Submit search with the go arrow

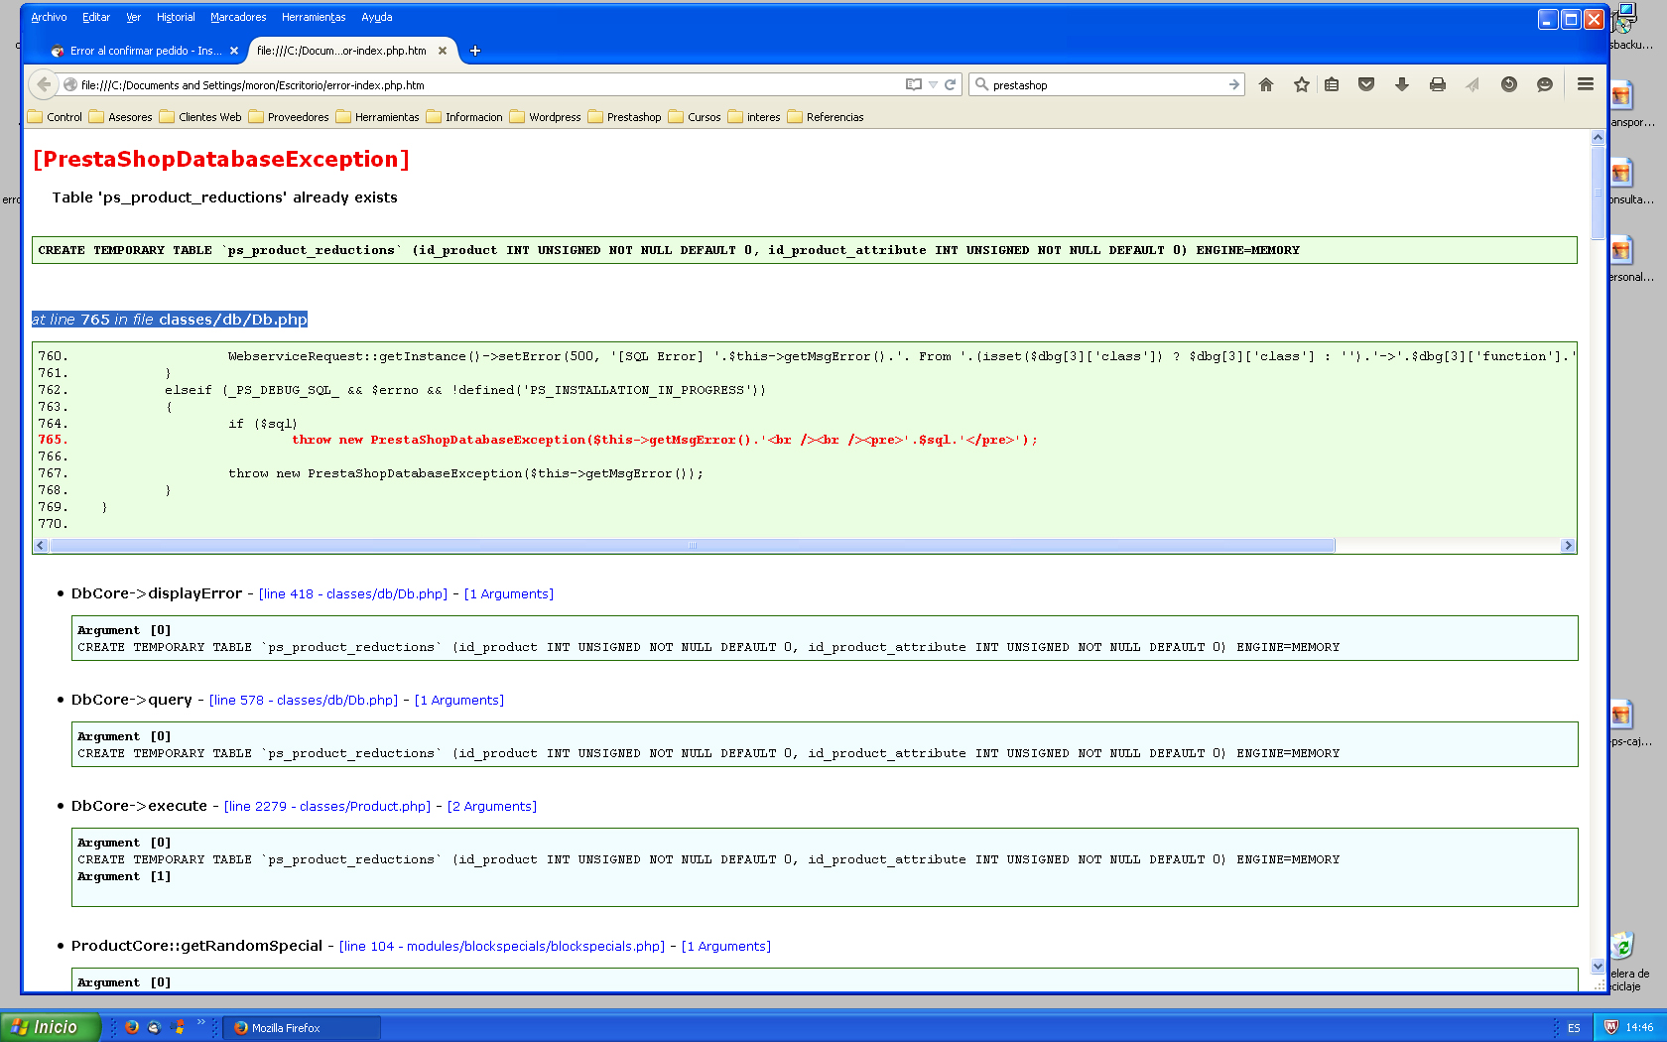pos(1234,84)
